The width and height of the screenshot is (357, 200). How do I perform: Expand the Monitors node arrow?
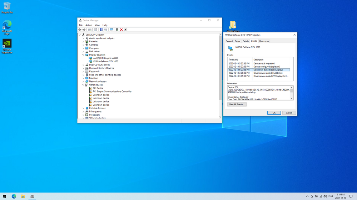pyautogui.click(x=83, y=78)
